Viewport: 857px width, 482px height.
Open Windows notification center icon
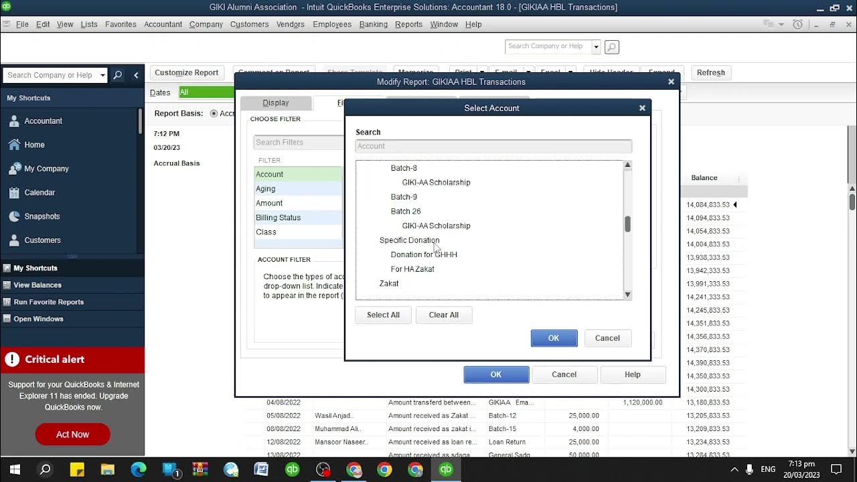pyautogui.click(x=836, y=469)
